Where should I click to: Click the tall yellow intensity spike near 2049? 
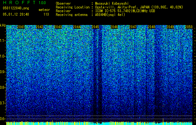click(x=163, y=121)
